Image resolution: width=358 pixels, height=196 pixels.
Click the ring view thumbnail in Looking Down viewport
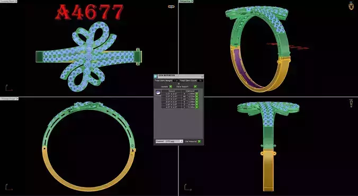click(x=171, y=6)
